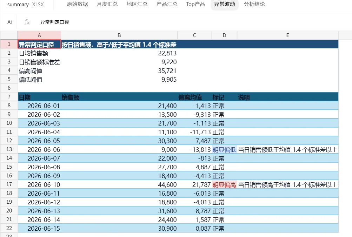352x237 pixels.
Task: Select date cell 2026-06-06
Action: pos(39,149)
